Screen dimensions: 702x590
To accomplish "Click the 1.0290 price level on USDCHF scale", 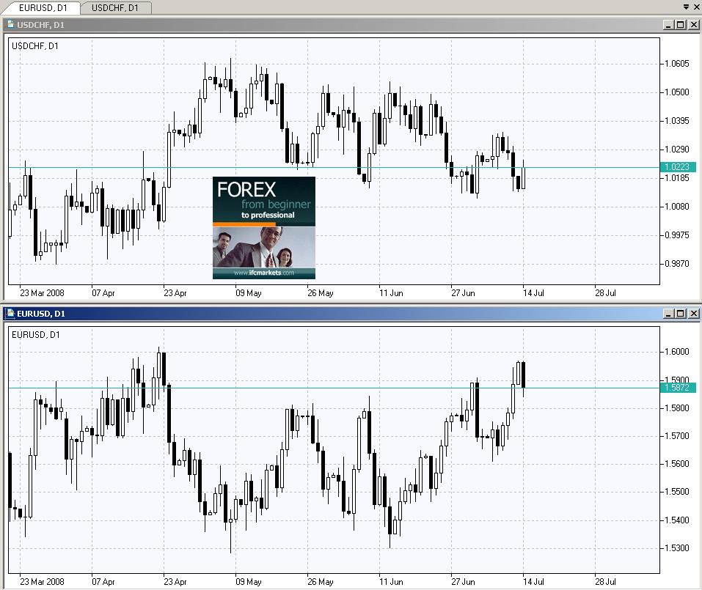I will click(x=677, y=150).
